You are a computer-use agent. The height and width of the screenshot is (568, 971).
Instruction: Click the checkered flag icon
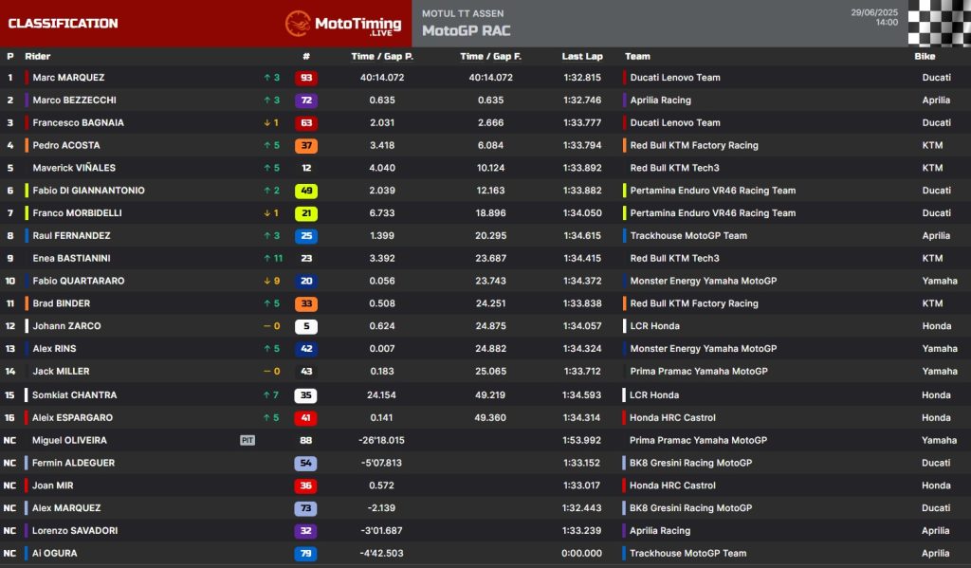click(x=939, y=23)
